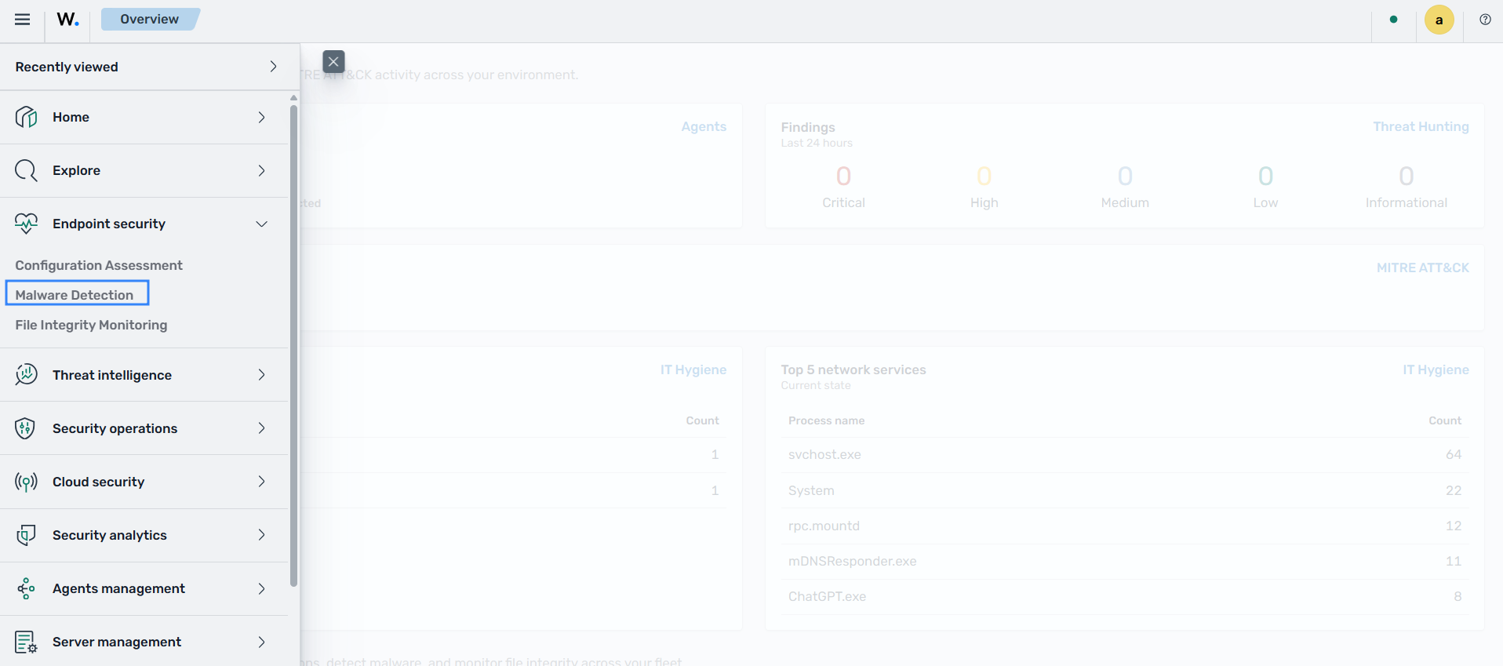Open File Integrity Monitoring menu item
The height and width of the screenshot is (666, 1503).
91,325
